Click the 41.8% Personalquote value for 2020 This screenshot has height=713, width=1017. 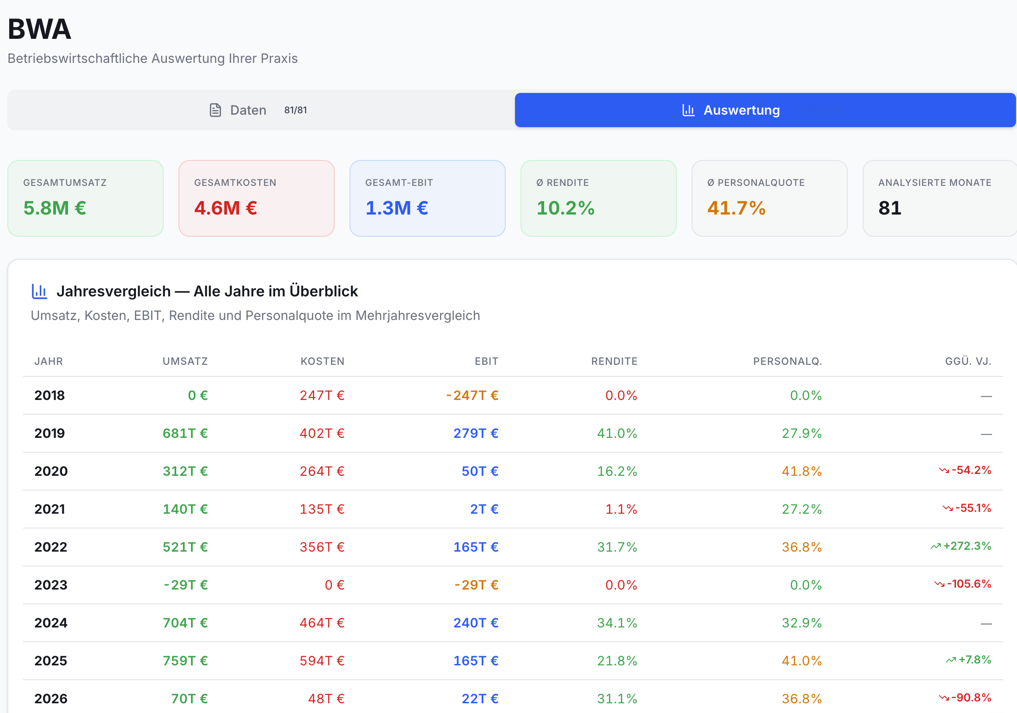(802, 471)
